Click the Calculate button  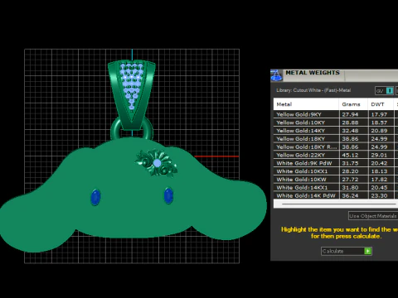[x=347, y=251]
